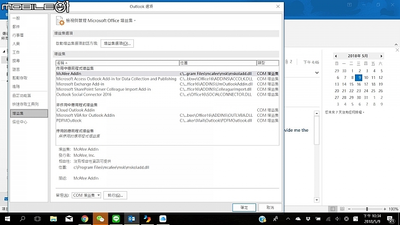400x225 pixels.
Task: Sort add-ins by the 位置 column header
Action: pos(218,63)
